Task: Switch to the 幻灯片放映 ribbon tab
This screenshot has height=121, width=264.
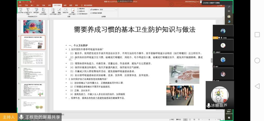Action: click(57, 5)
